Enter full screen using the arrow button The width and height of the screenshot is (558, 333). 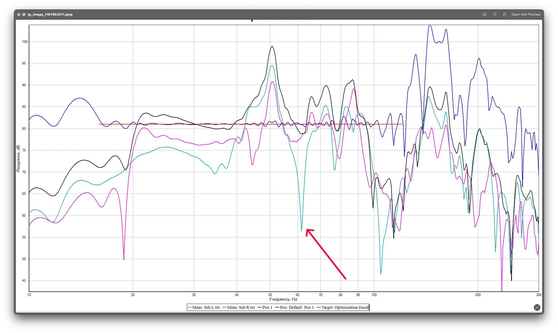tap(24, 15)
